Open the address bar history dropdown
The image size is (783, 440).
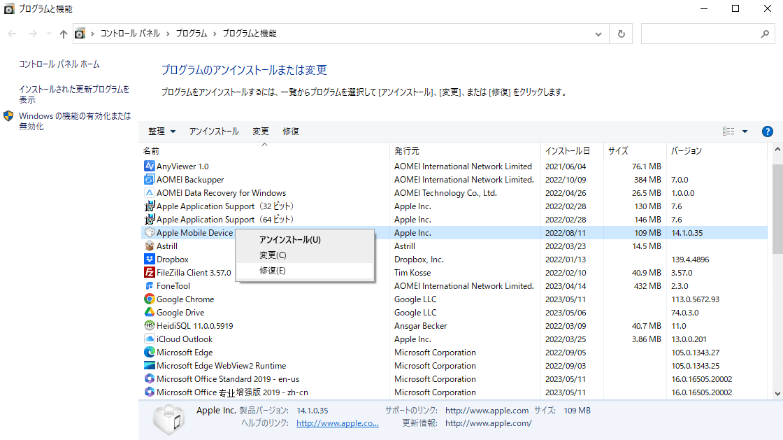click(598, 34)
